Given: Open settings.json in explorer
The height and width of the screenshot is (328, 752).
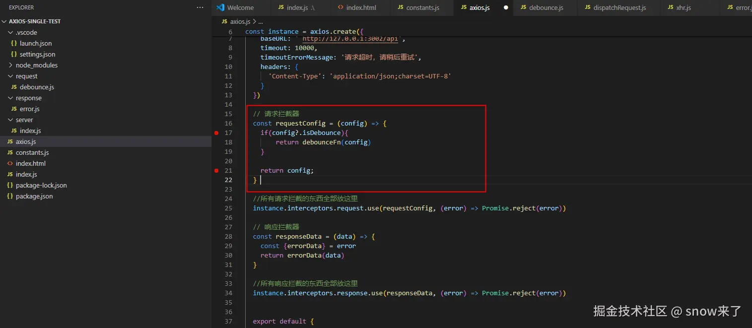Looking at the screenshot, I should 106,54.
